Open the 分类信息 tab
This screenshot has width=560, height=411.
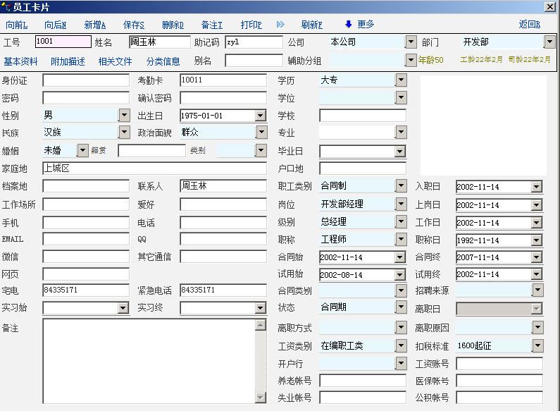(163, 61)
